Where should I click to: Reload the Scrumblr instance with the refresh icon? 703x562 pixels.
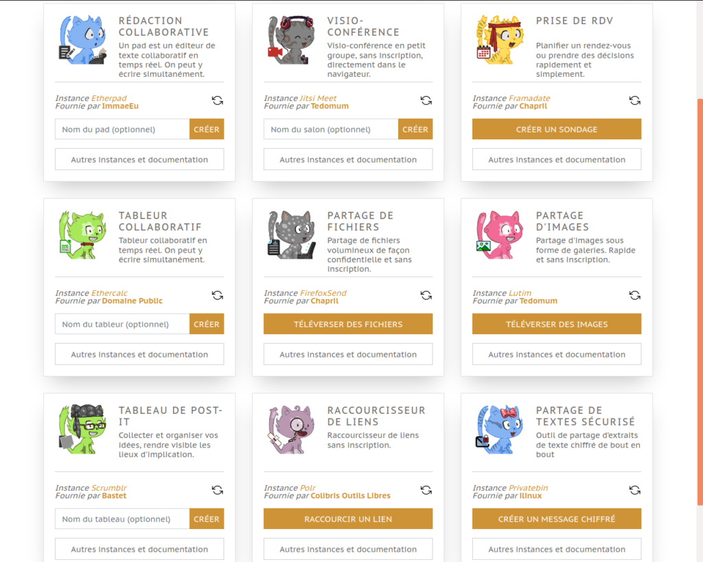[x=218, y=491]
